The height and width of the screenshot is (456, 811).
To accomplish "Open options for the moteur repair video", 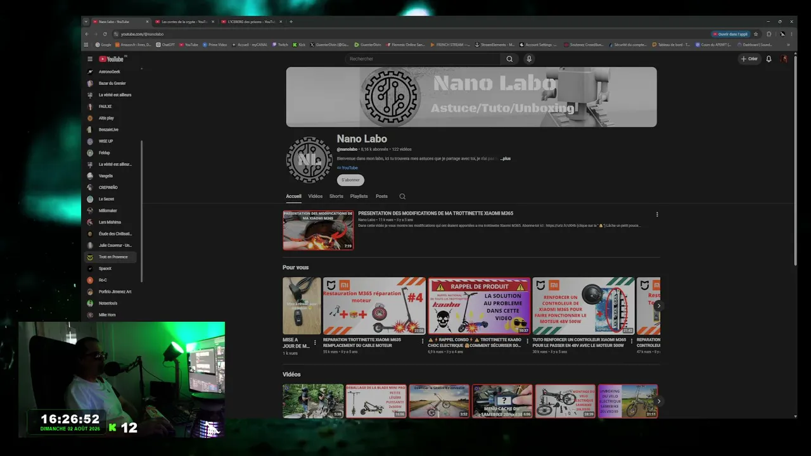I will (x=423, y=341).
